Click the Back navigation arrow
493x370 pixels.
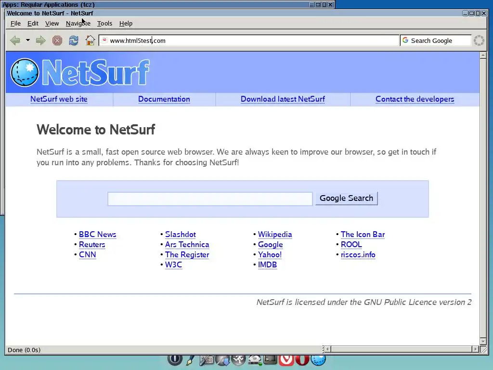(15, 40)
